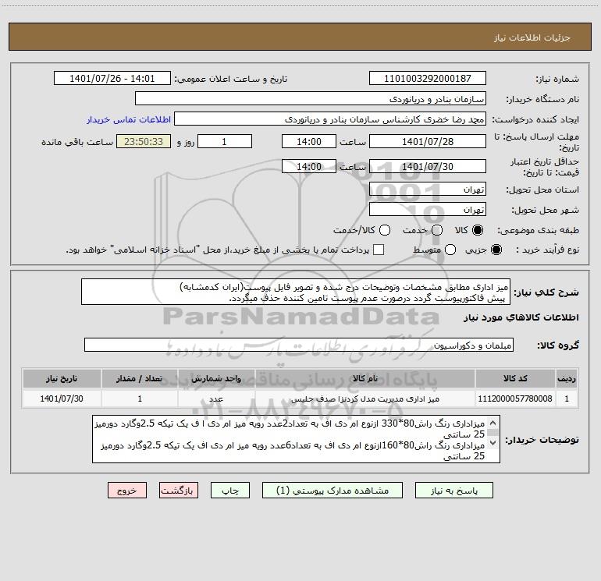Click the remaining days field showing 1

point(224,141)
